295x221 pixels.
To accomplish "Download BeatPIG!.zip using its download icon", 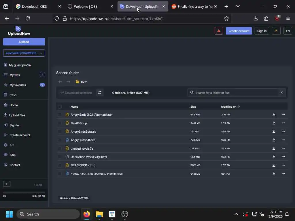I will [x=274, y=123].
